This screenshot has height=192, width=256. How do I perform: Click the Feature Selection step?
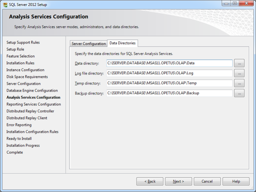21,56
